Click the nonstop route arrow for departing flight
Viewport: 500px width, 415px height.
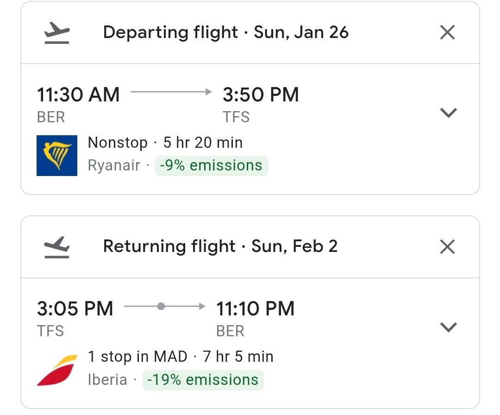171,92
